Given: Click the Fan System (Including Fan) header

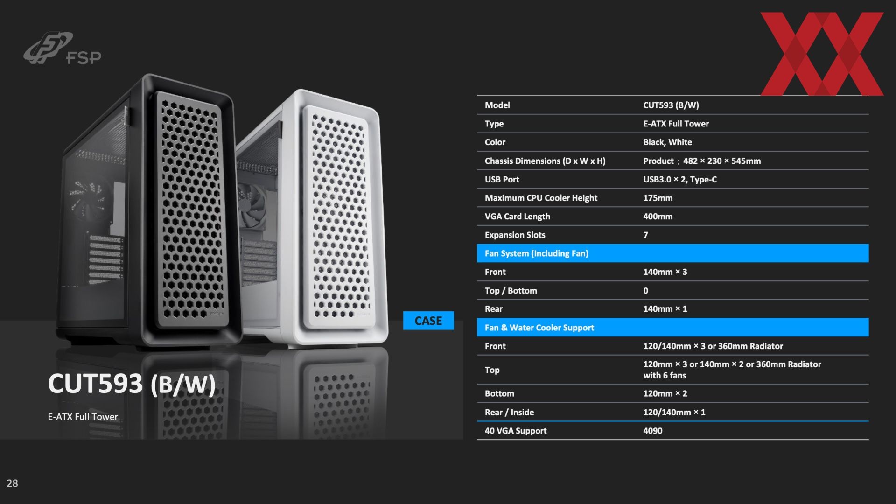Looking at the screenshot, I should (673, 253).
